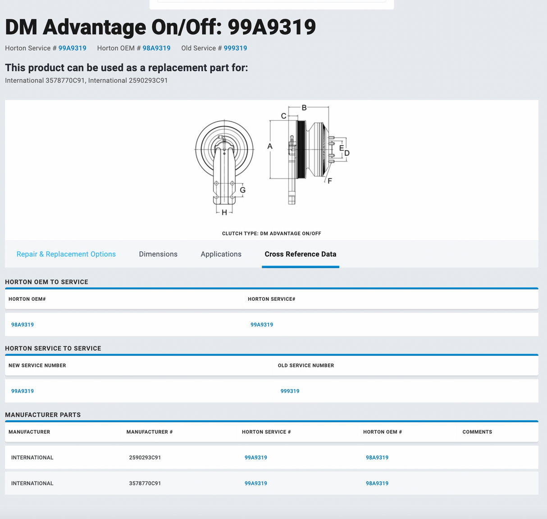Click CLUTCH TYPE: DM ADVANTAGE ON/OFF caption

272,234
